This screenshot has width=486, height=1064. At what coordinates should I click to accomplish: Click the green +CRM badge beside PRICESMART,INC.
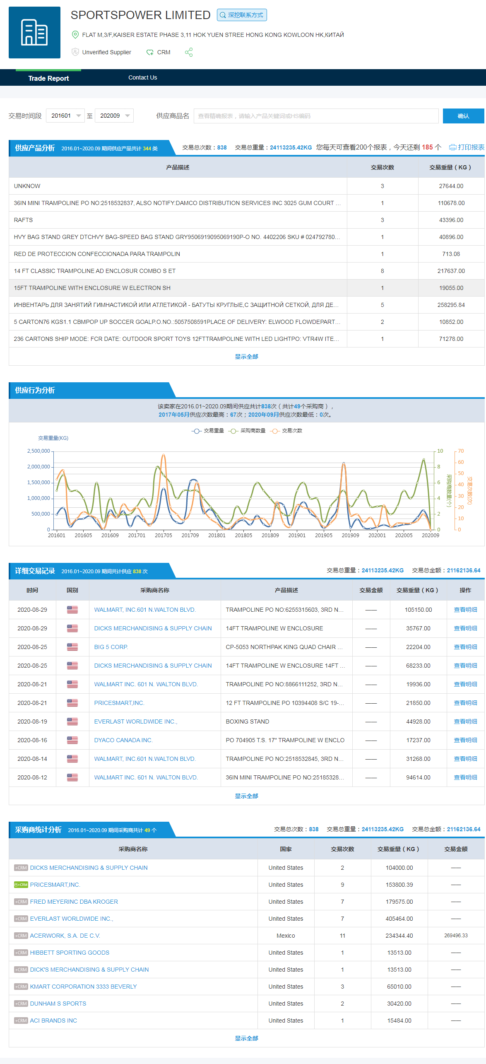click(21, 885)
